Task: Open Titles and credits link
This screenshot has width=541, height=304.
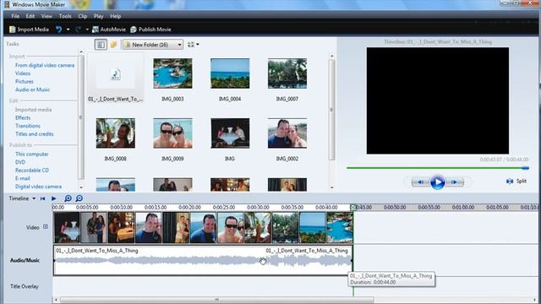Action: pyautogui.click(x=34, y=134)
